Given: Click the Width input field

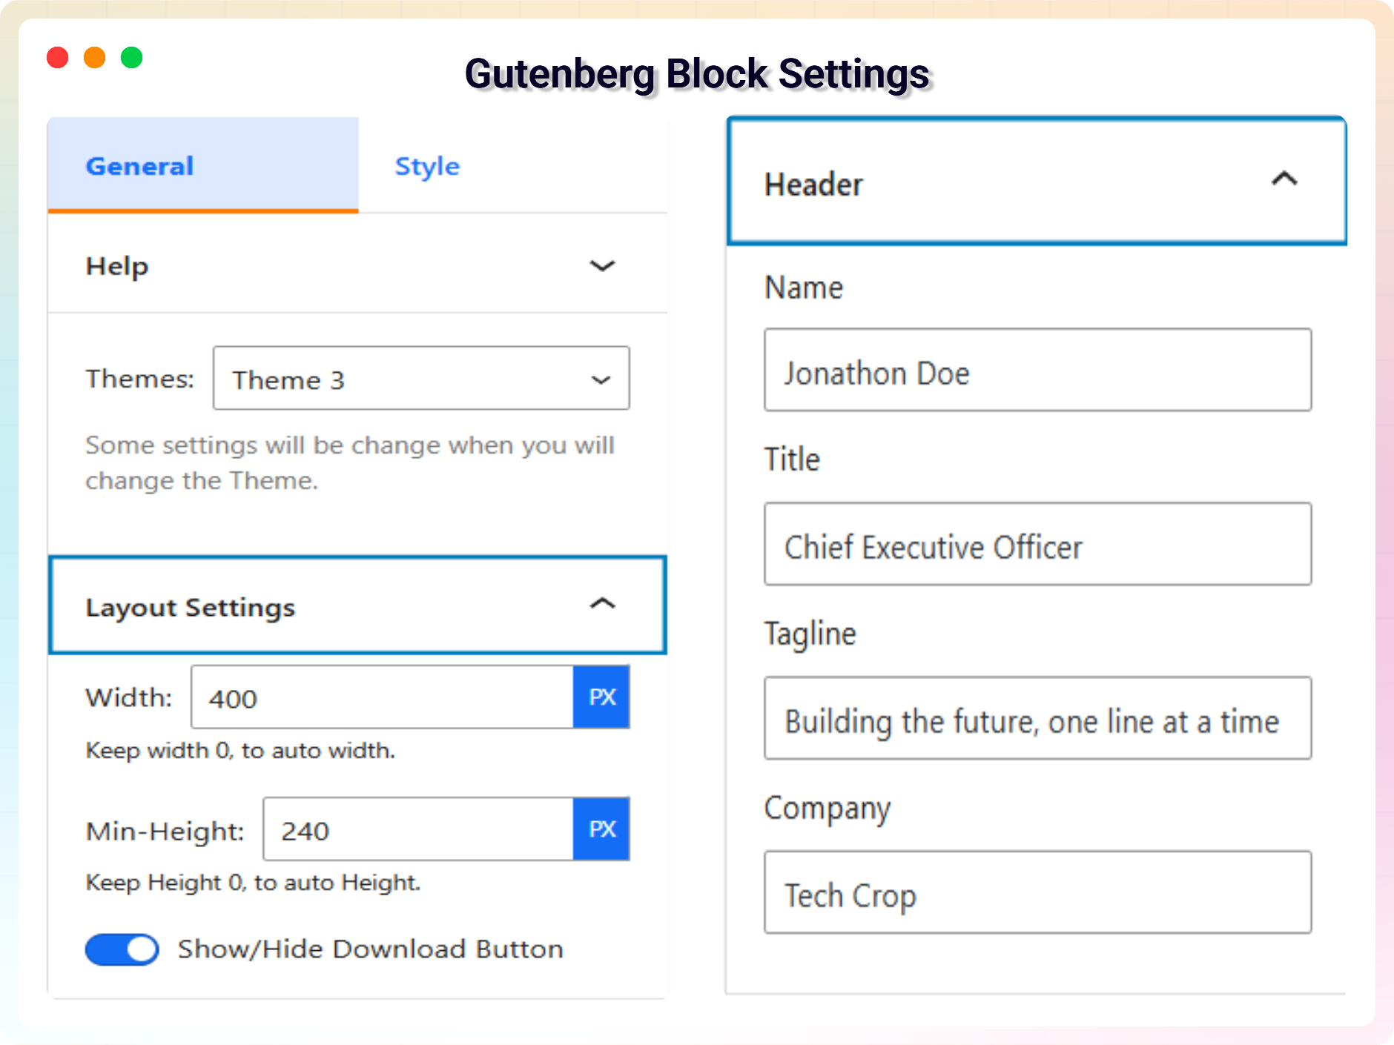Looking at the screenshot, I should click(x=382, y=697).
